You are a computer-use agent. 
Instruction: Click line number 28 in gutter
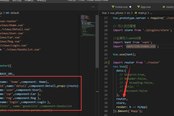click(106, 63)
